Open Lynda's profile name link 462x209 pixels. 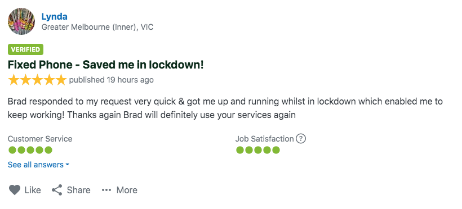click(x=55, y=16)
